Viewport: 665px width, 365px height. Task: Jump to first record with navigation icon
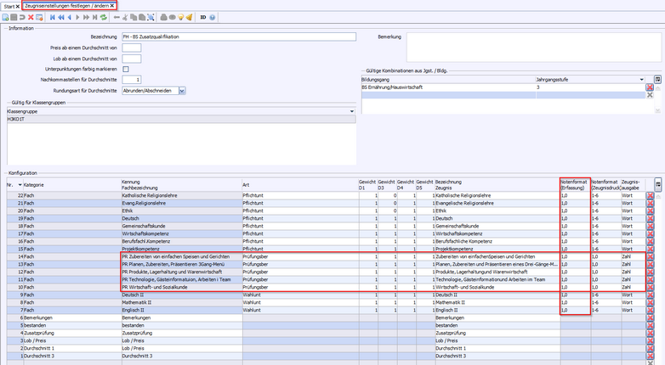52,16
